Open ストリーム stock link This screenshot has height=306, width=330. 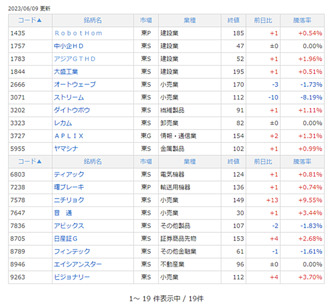[69, 97]
